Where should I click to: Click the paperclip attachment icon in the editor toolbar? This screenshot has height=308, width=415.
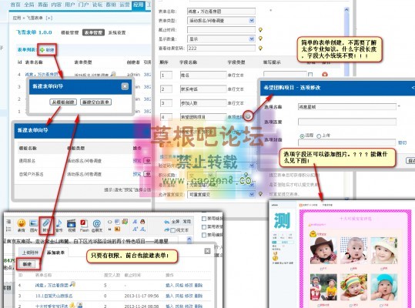46,223
